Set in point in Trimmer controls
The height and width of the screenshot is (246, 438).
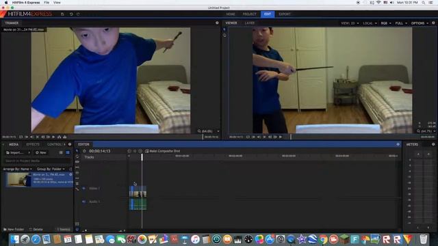point(27,137)
